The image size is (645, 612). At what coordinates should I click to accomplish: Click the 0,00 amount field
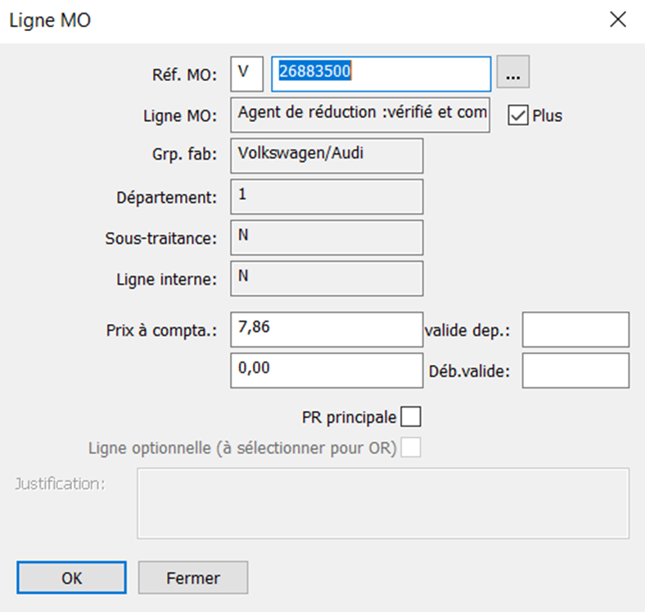[x=327, y=370]
